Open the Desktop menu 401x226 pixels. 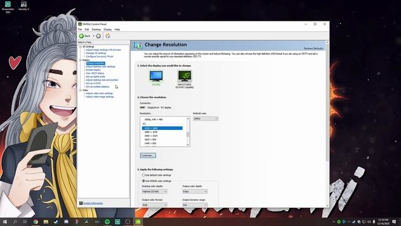pyautogui.click(x=96, y=30)
